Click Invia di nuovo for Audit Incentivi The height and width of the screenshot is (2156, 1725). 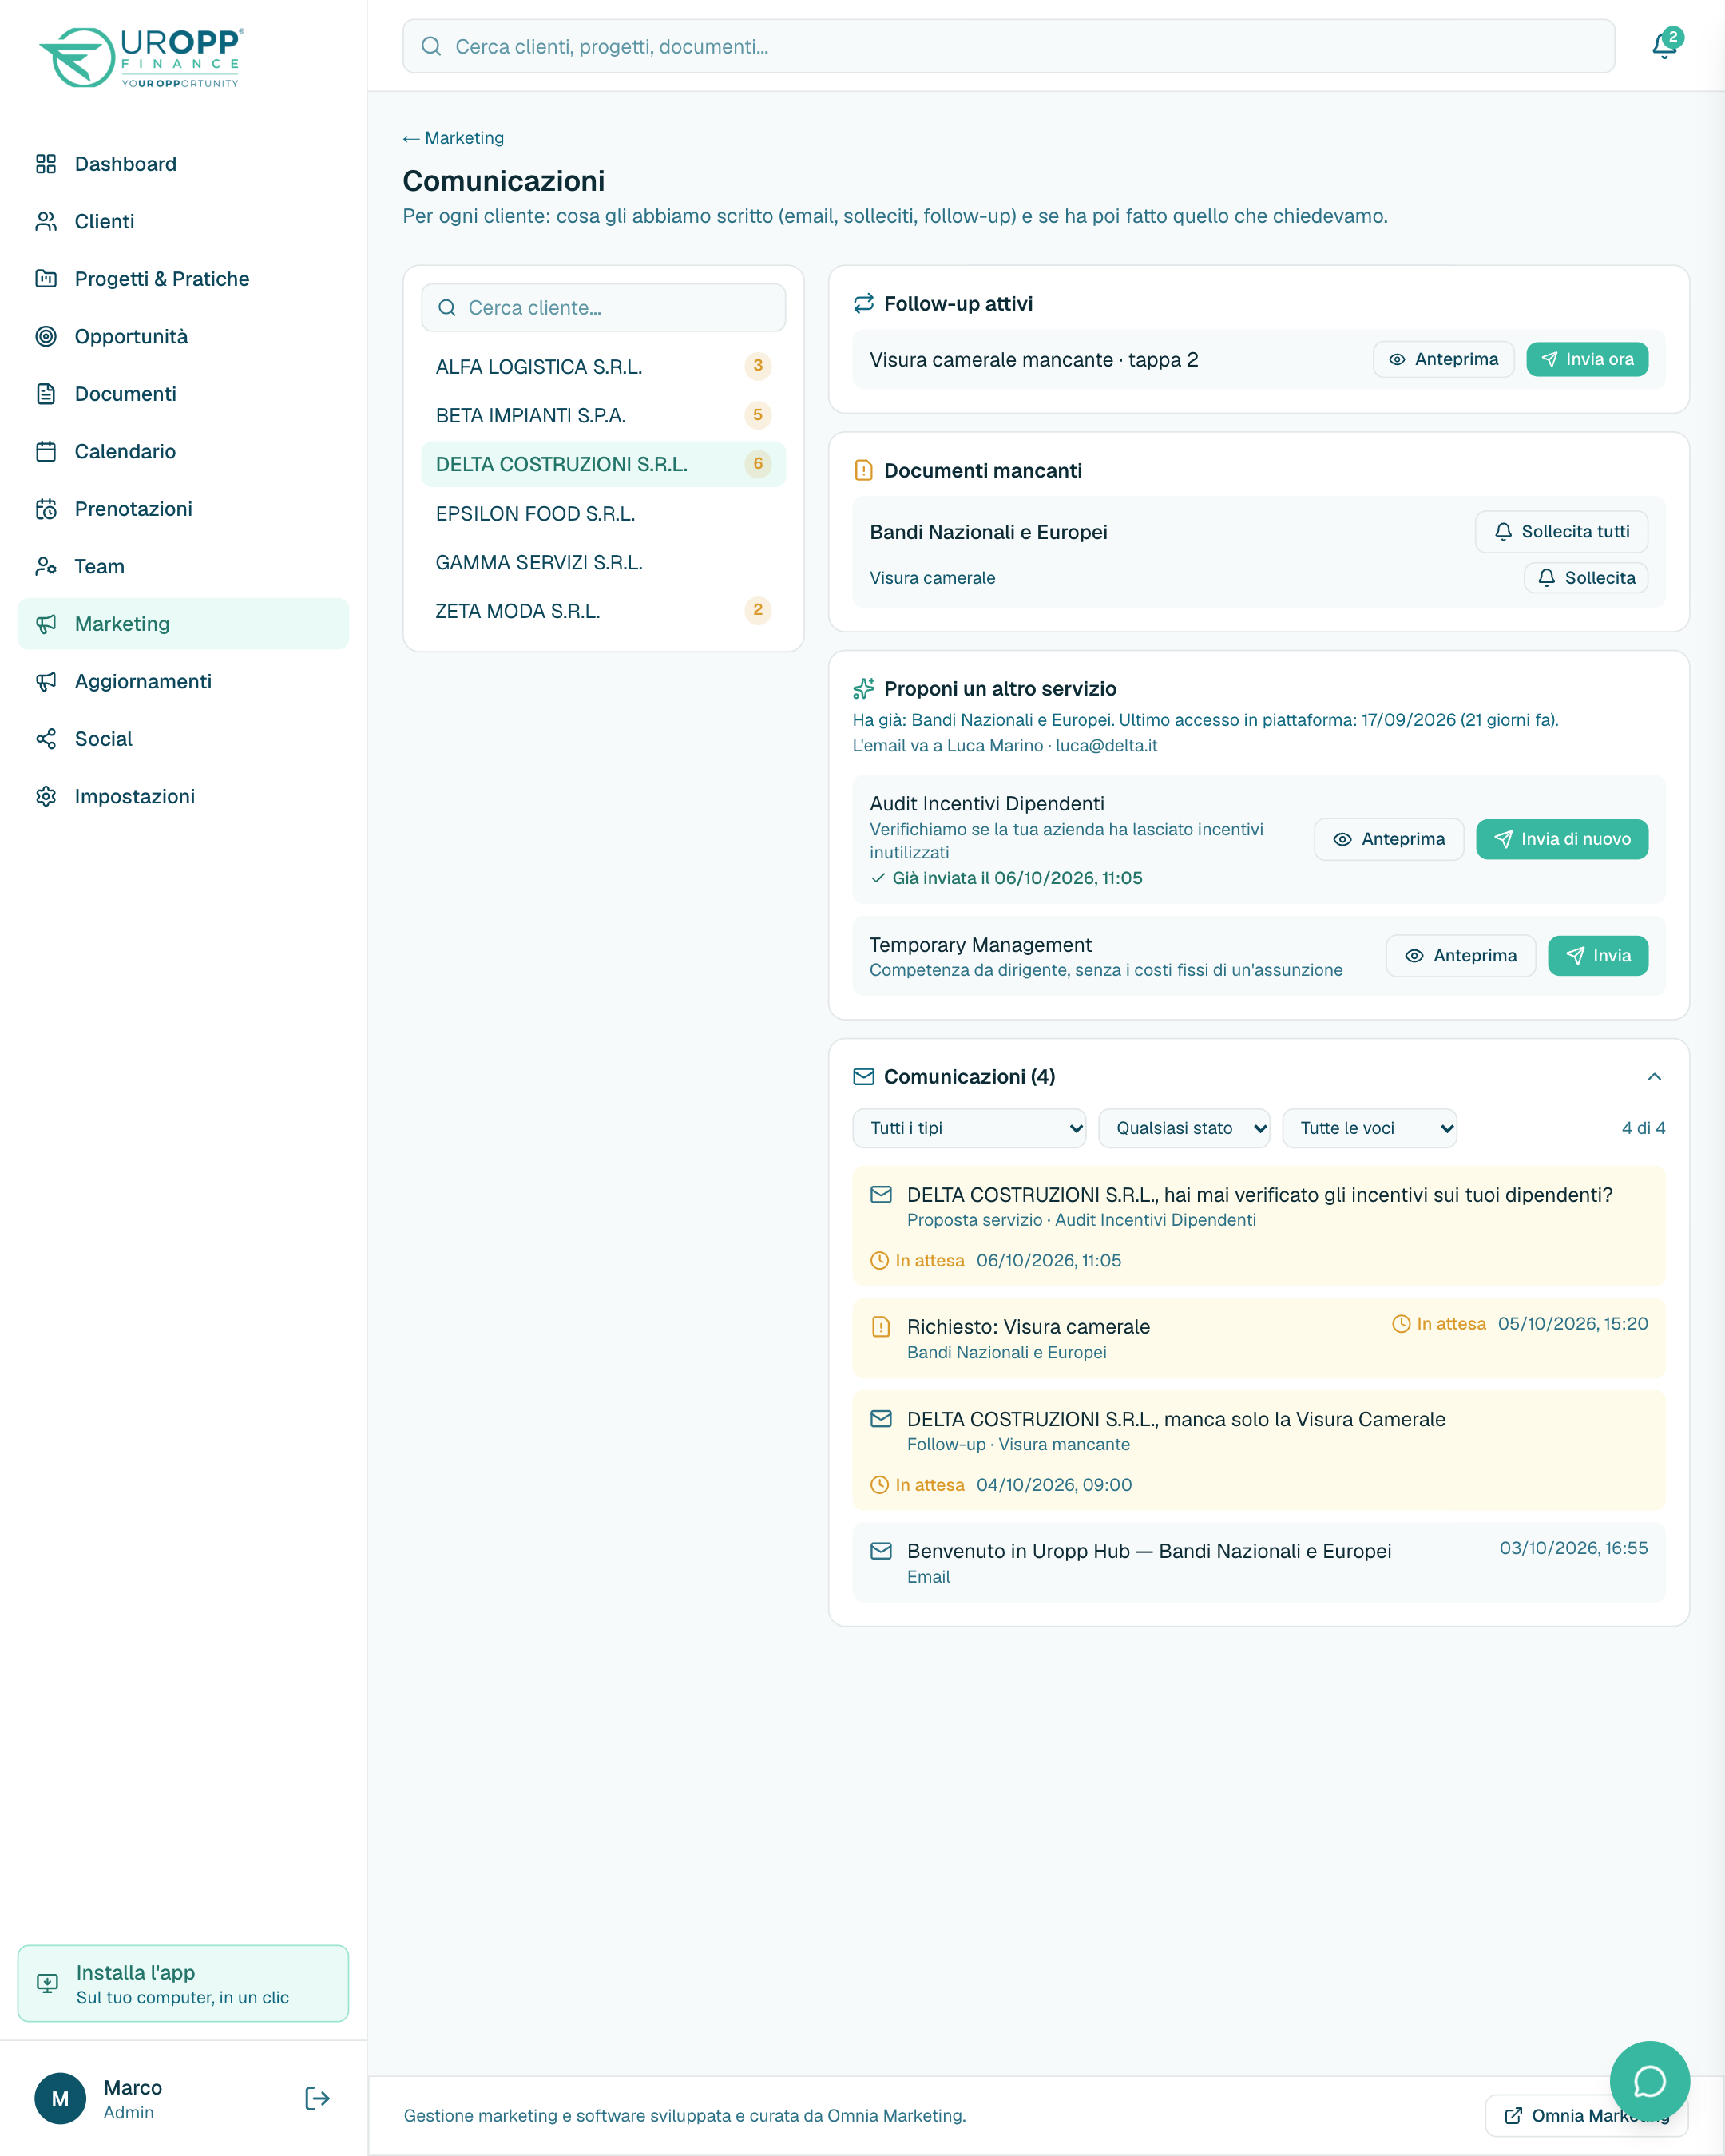[x=1561, y=839]
